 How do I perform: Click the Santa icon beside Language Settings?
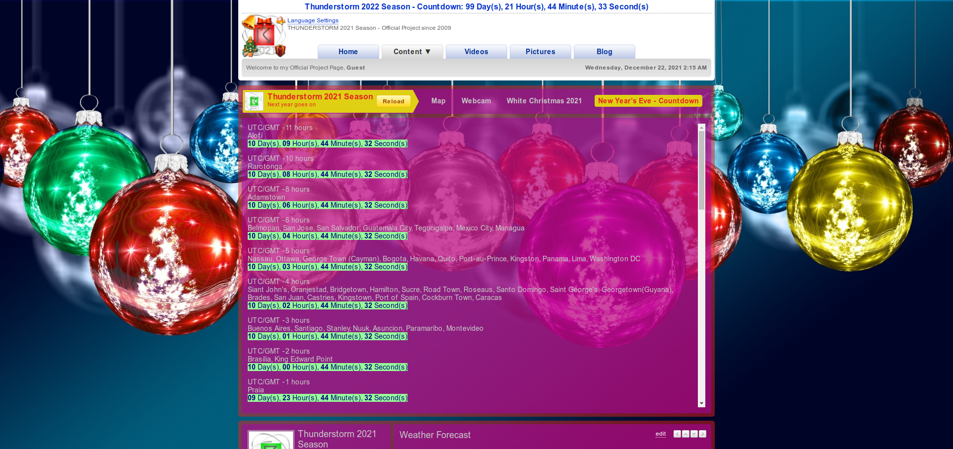pos(281,20)
